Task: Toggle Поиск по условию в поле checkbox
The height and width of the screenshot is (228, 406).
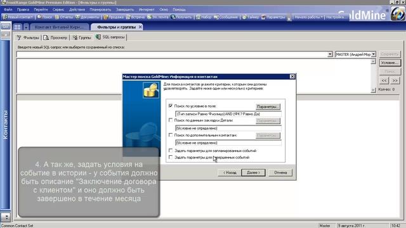Action: pos(171,106)
